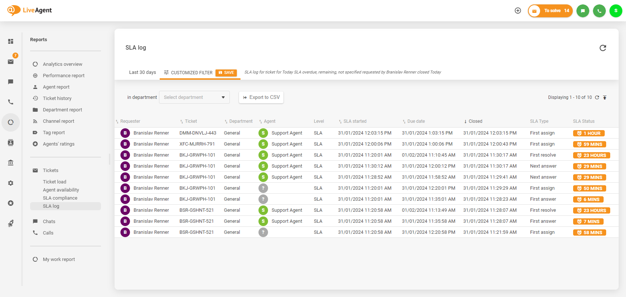The image size is (626, 297).
Task: Sort table by Requester column header
Action: (130, 121)
